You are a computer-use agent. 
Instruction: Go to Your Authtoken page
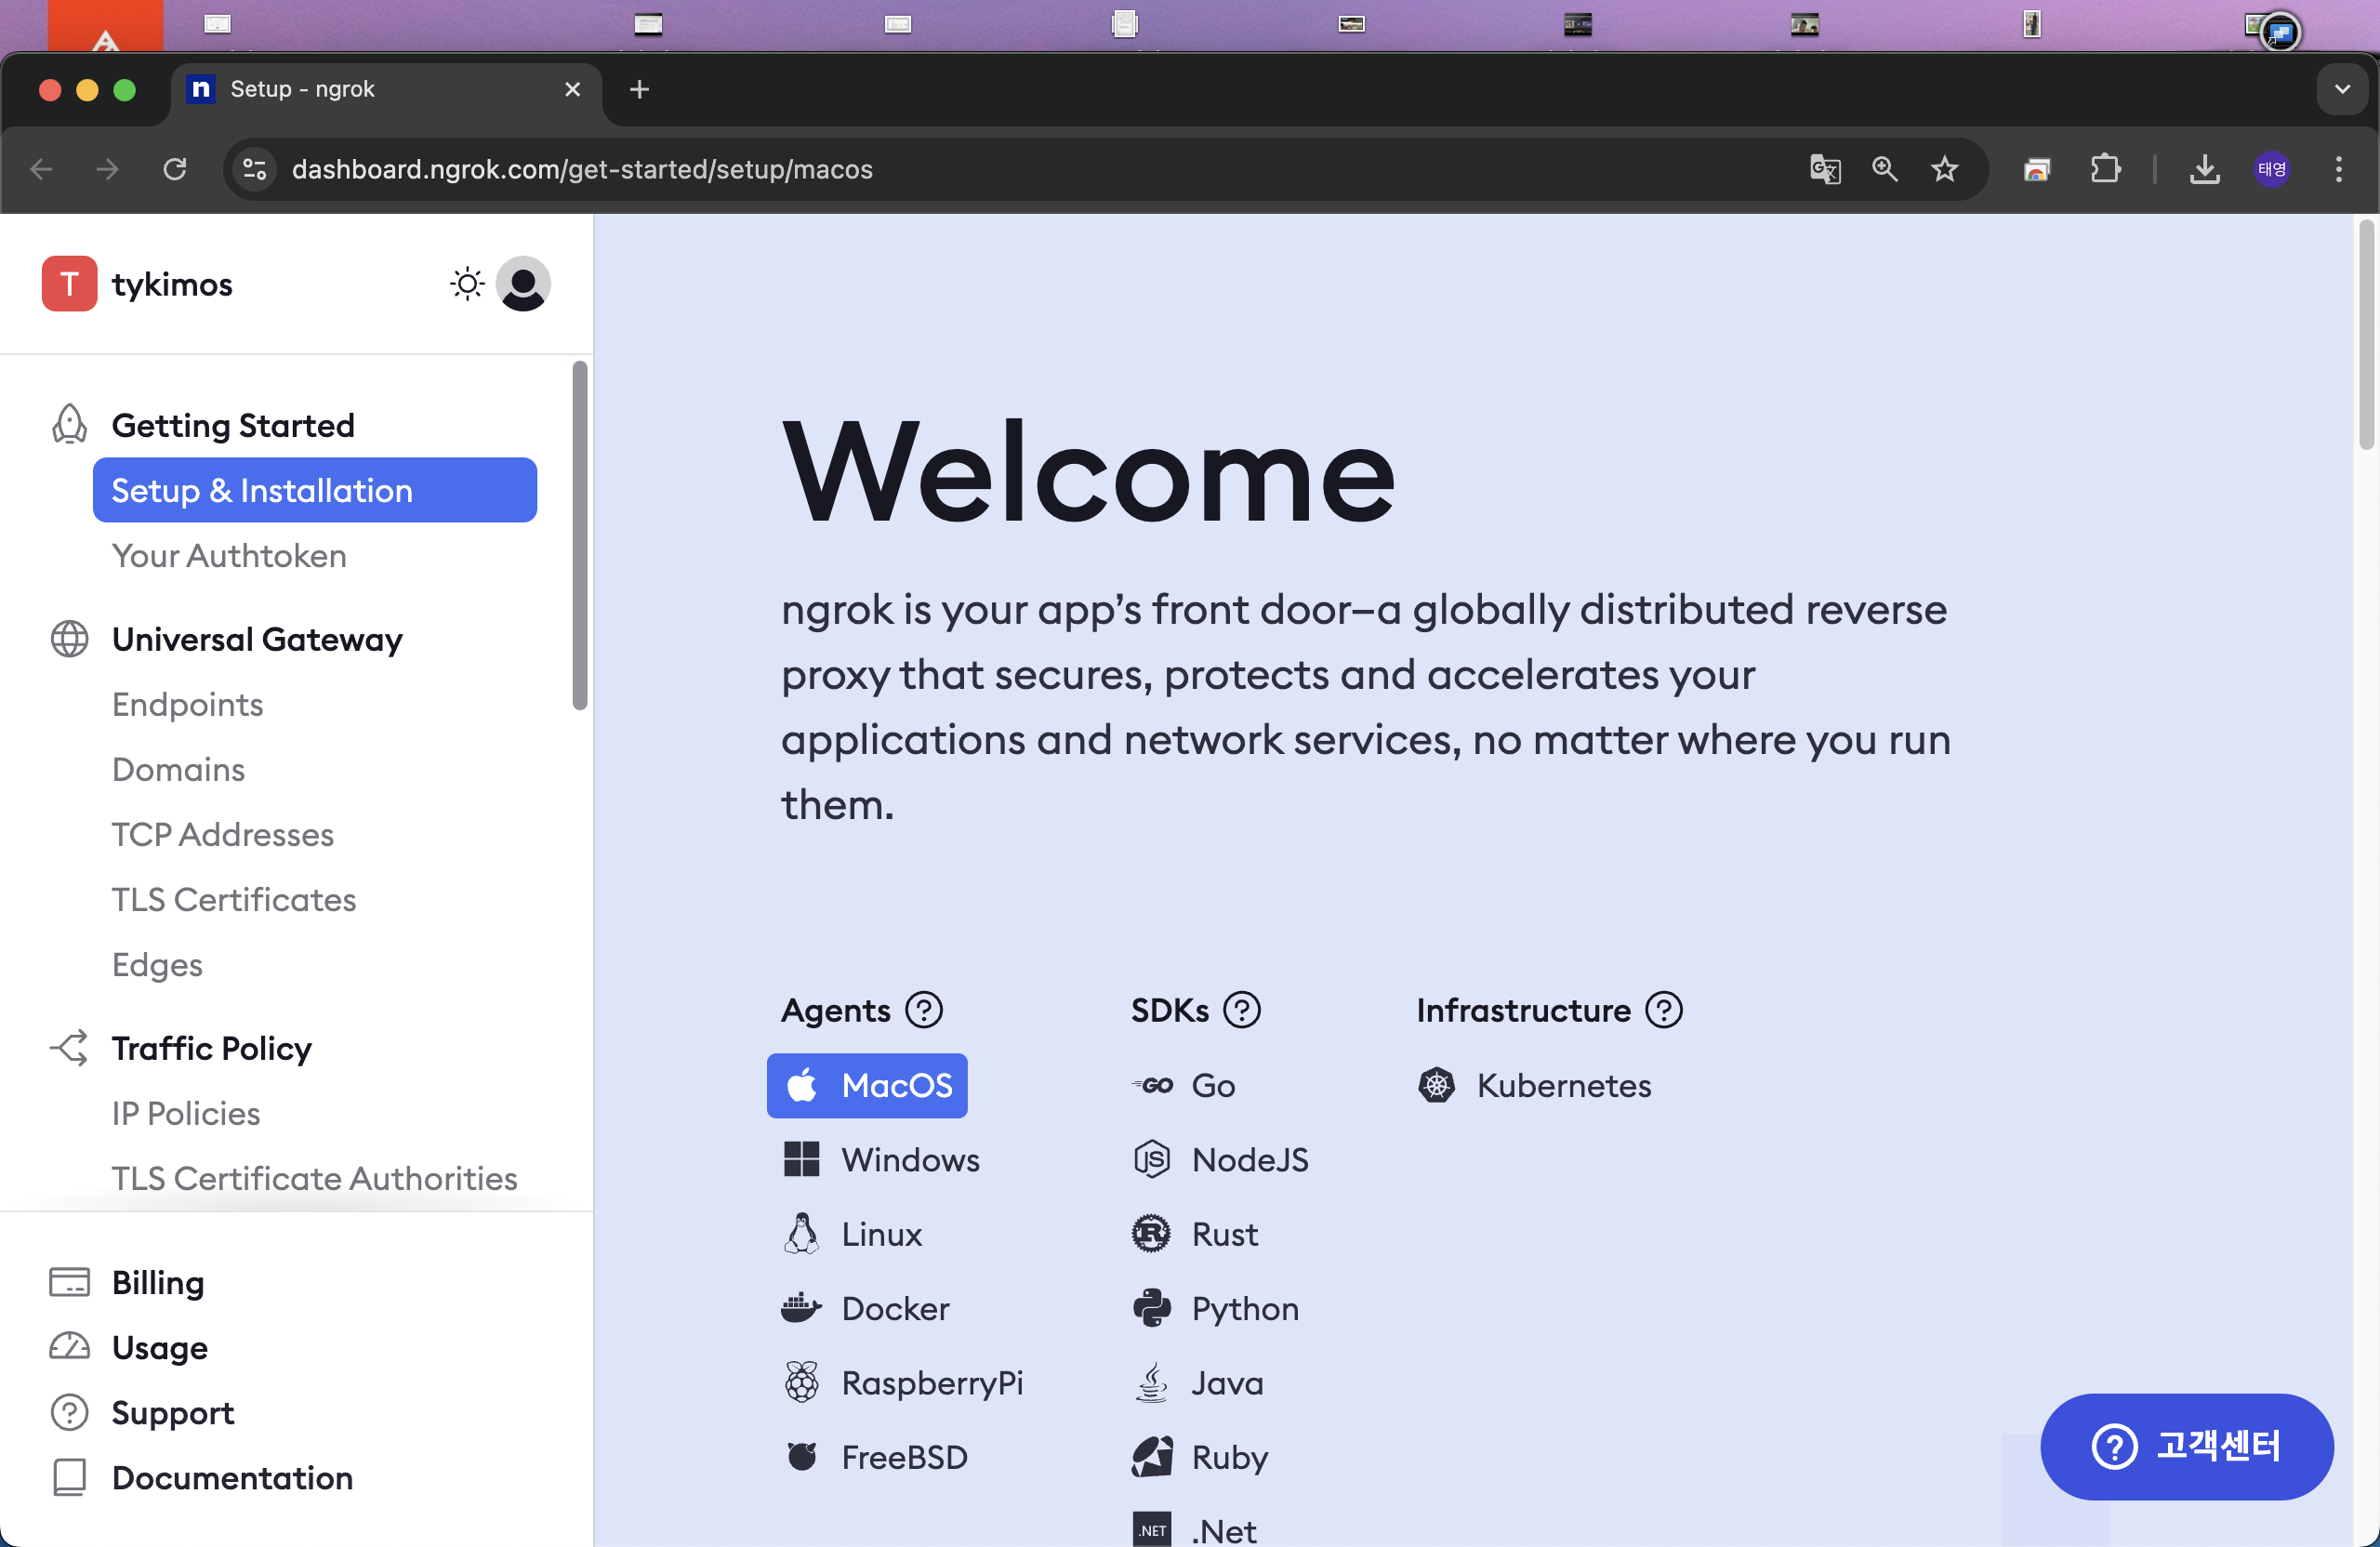point(229,555)
